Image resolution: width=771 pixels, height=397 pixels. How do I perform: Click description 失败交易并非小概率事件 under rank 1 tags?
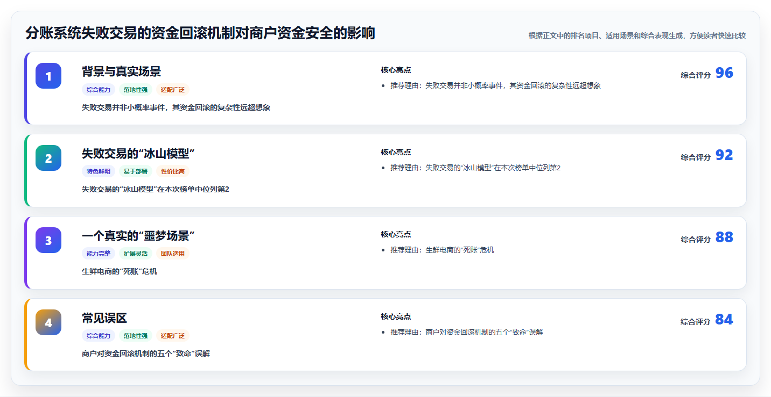[x=176, y=107]
